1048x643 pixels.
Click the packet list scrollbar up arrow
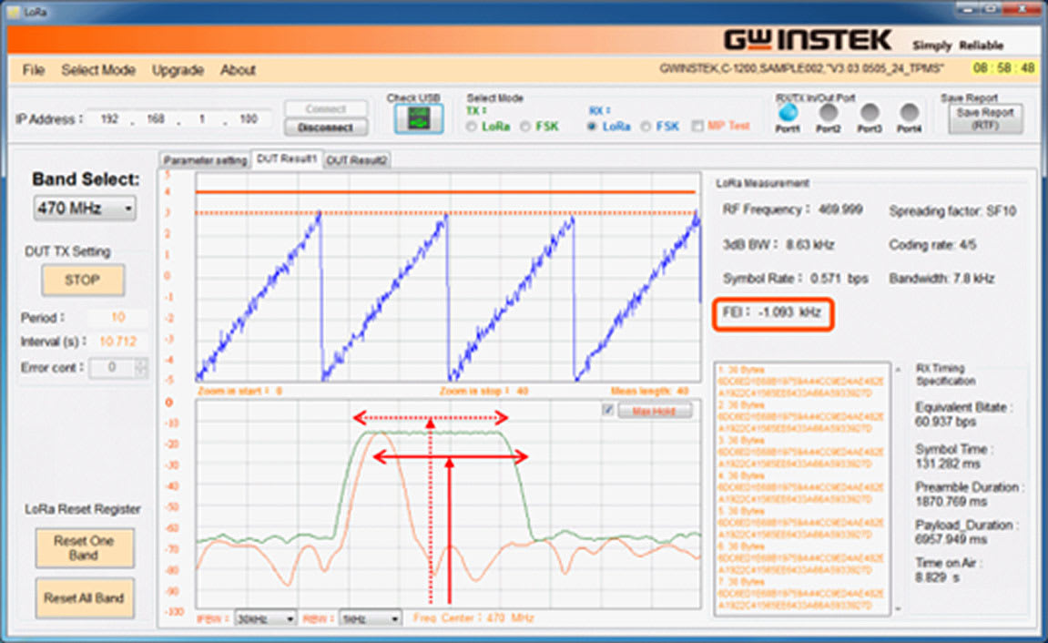pyautogui.click(x=899, y=370)
